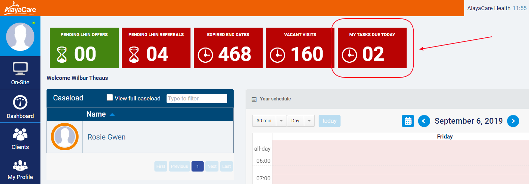Open My Profile from the sidebar
Image resolution: width=529 pixels, height=184 pixels.
[x=20, y=170]
